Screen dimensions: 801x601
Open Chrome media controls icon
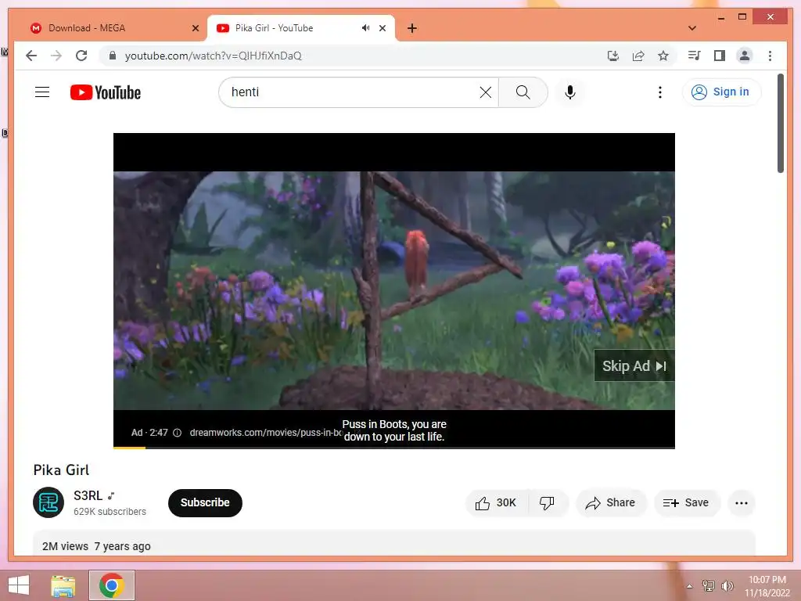pyautogui.click(x=694, y=56)
